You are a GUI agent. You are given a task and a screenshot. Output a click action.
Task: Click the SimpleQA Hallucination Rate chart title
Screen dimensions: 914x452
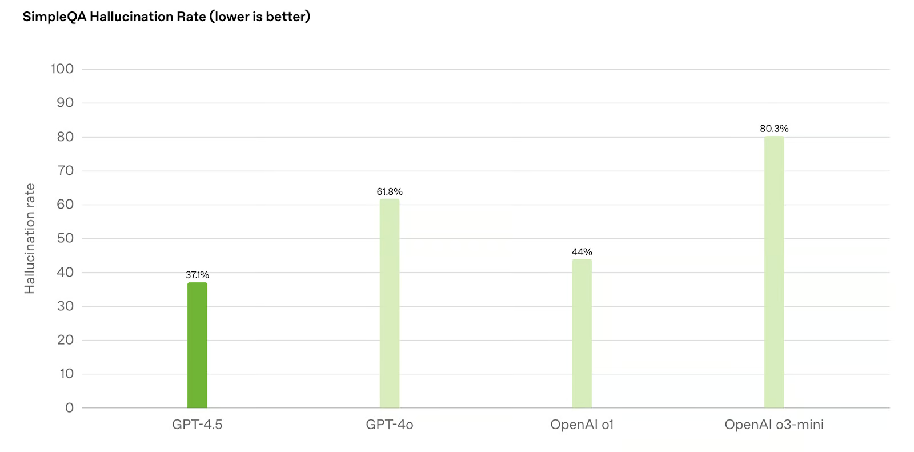[166, 17]
